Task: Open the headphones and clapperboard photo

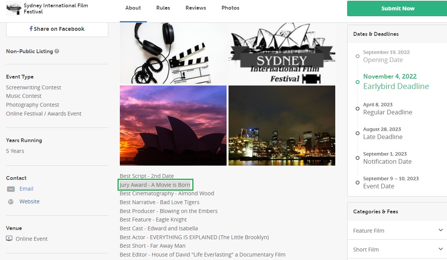Action: [173, 53]
